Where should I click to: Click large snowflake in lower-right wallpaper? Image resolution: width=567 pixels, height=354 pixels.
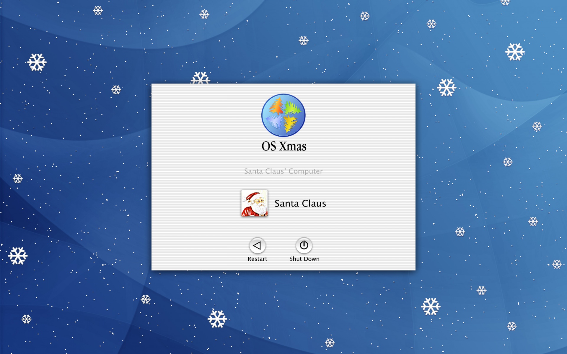pyautogui.click(x=431, y=307)
